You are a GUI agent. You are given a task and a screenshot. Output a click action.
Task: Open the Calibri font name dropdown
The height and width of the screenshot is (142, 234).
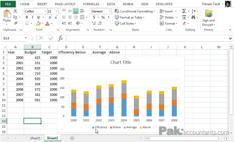coord(45,11)
